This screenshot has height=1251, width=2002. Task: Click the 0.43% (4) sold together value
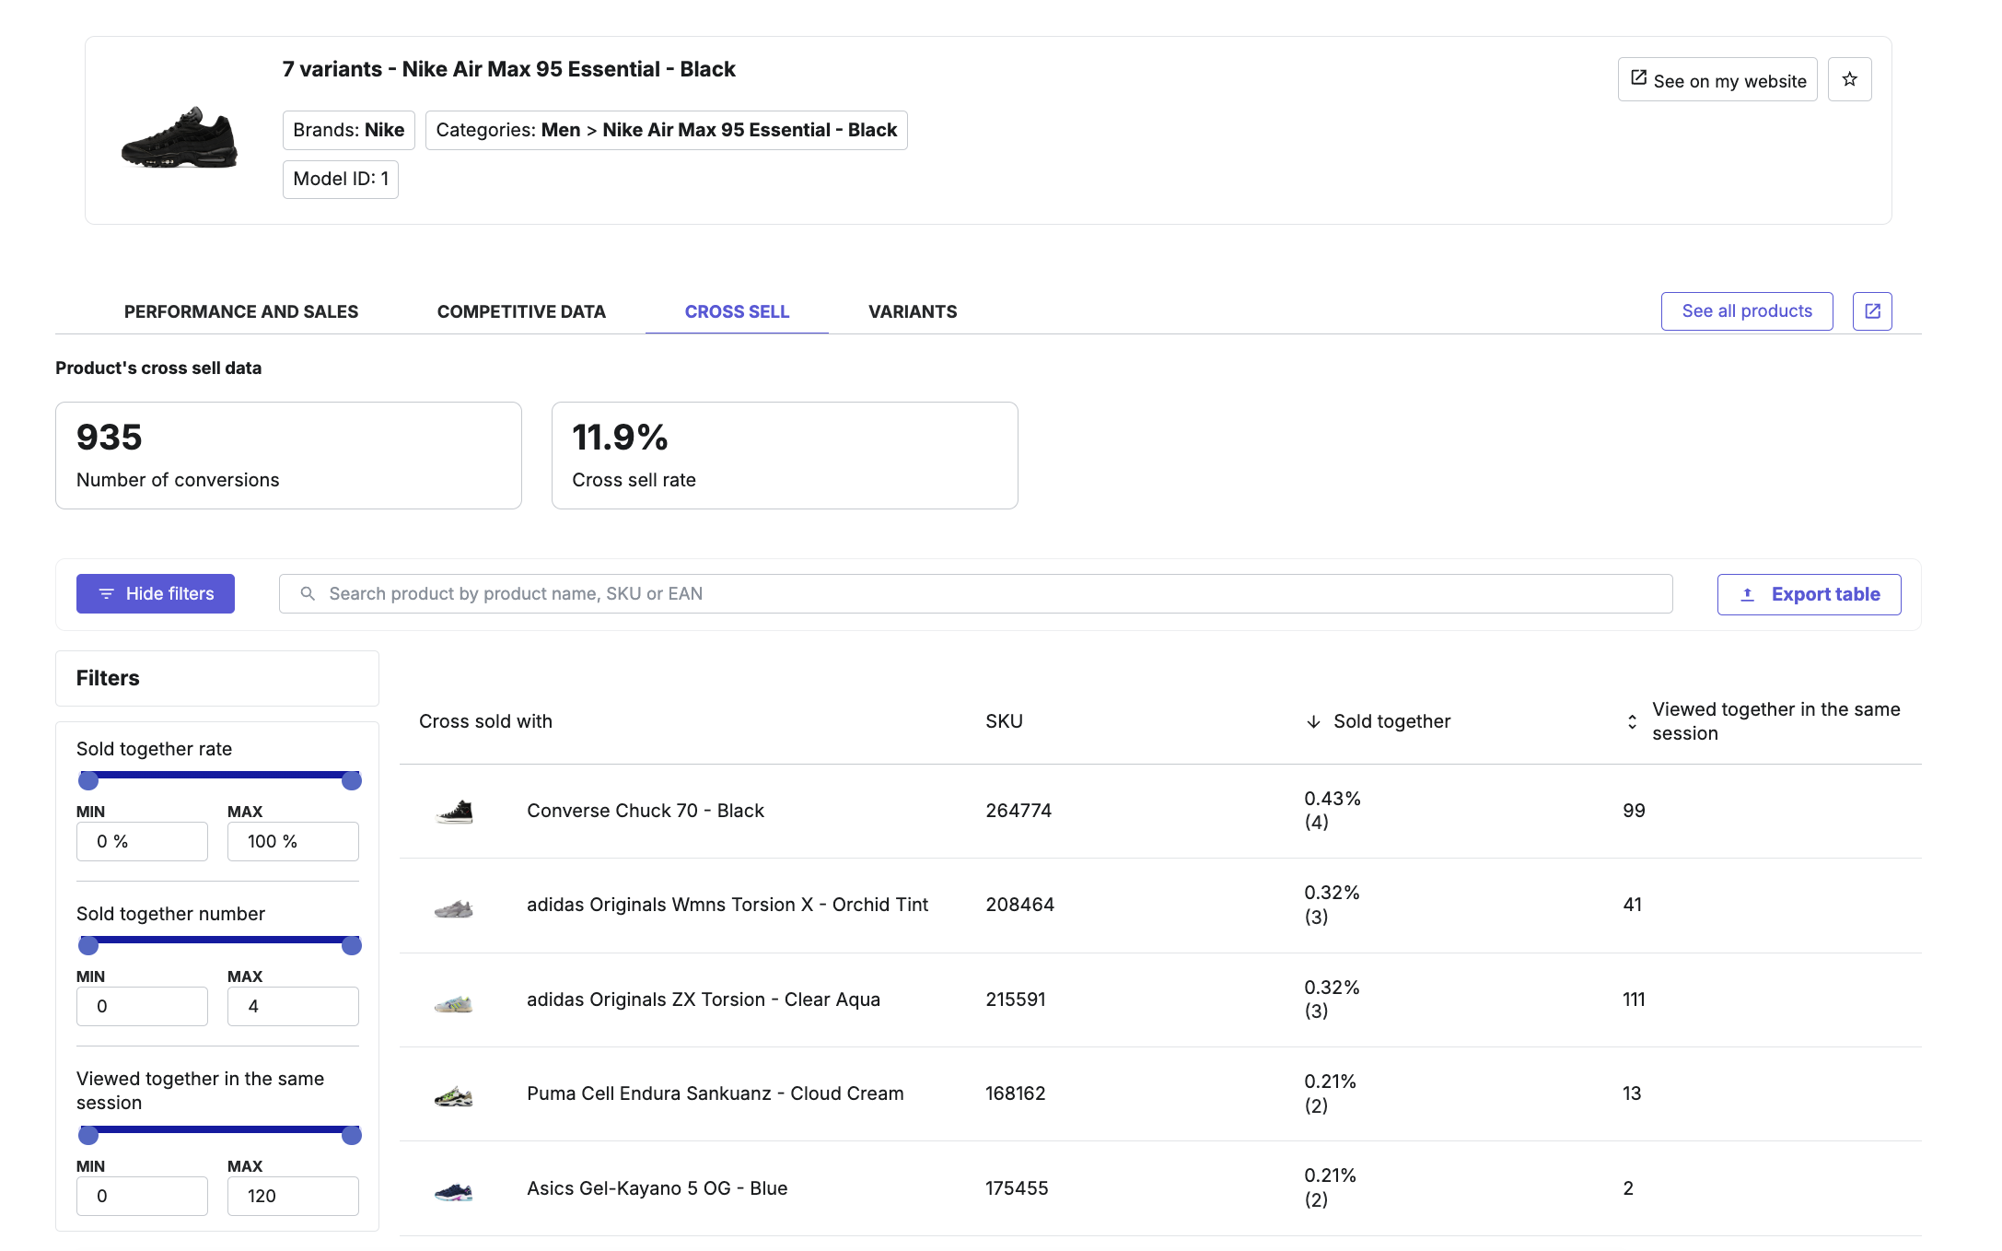(1333, 811)
